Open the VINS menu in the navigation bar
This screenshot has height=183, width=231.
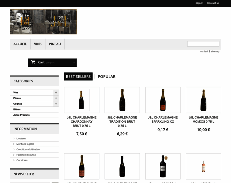click(38, 44)
